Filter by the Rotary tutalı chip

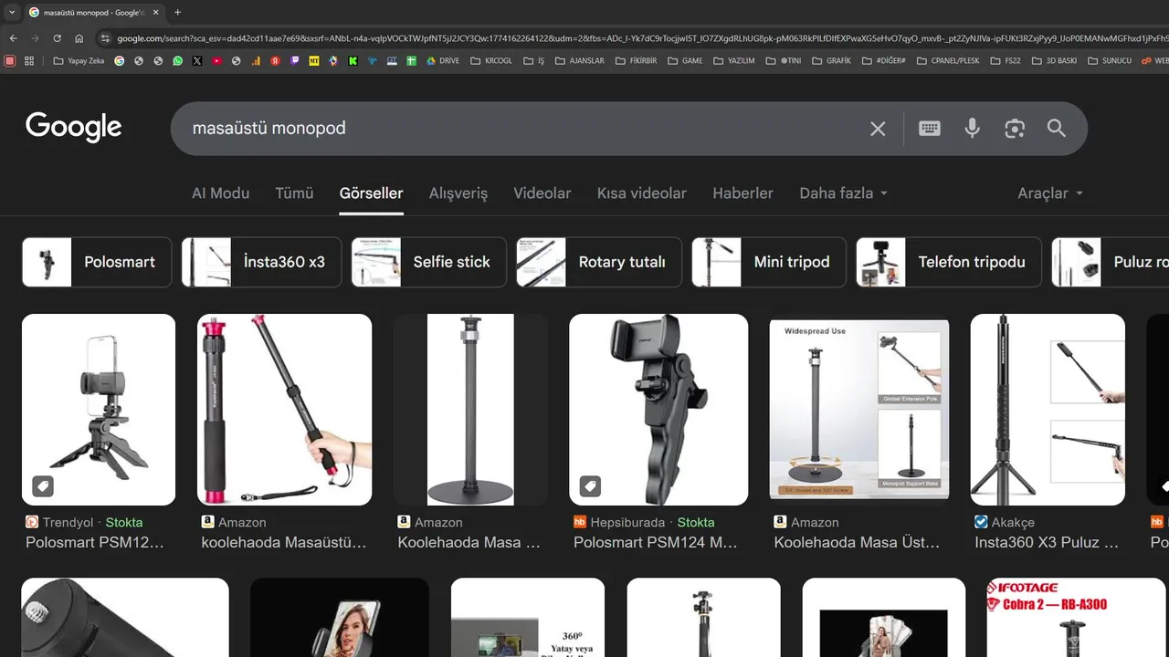(x=599, y=262)
